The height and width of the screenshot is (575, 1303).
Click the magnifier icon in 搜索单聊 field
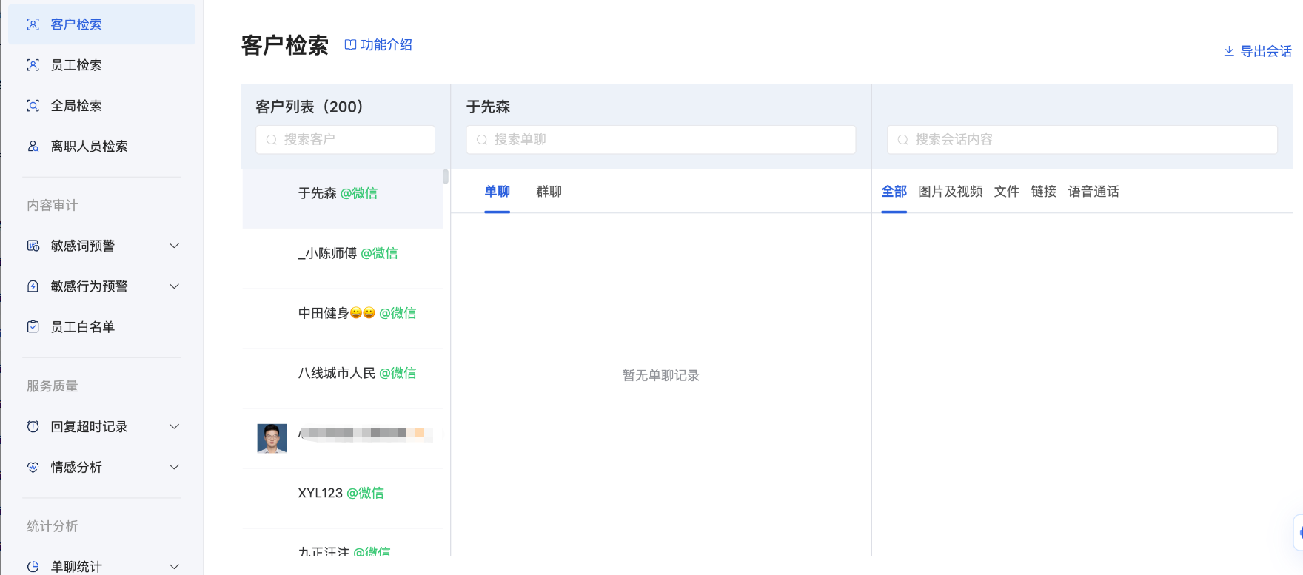pyautogui.click(x=482, y=140)
